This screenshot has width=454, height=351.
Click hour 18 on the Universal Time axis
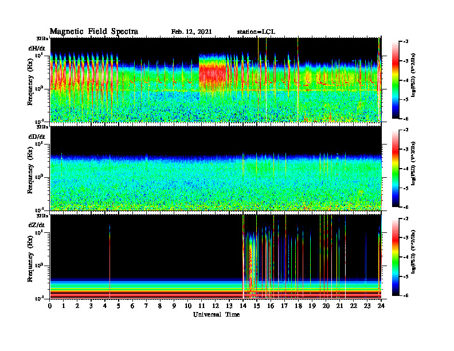tap(298, 306)
